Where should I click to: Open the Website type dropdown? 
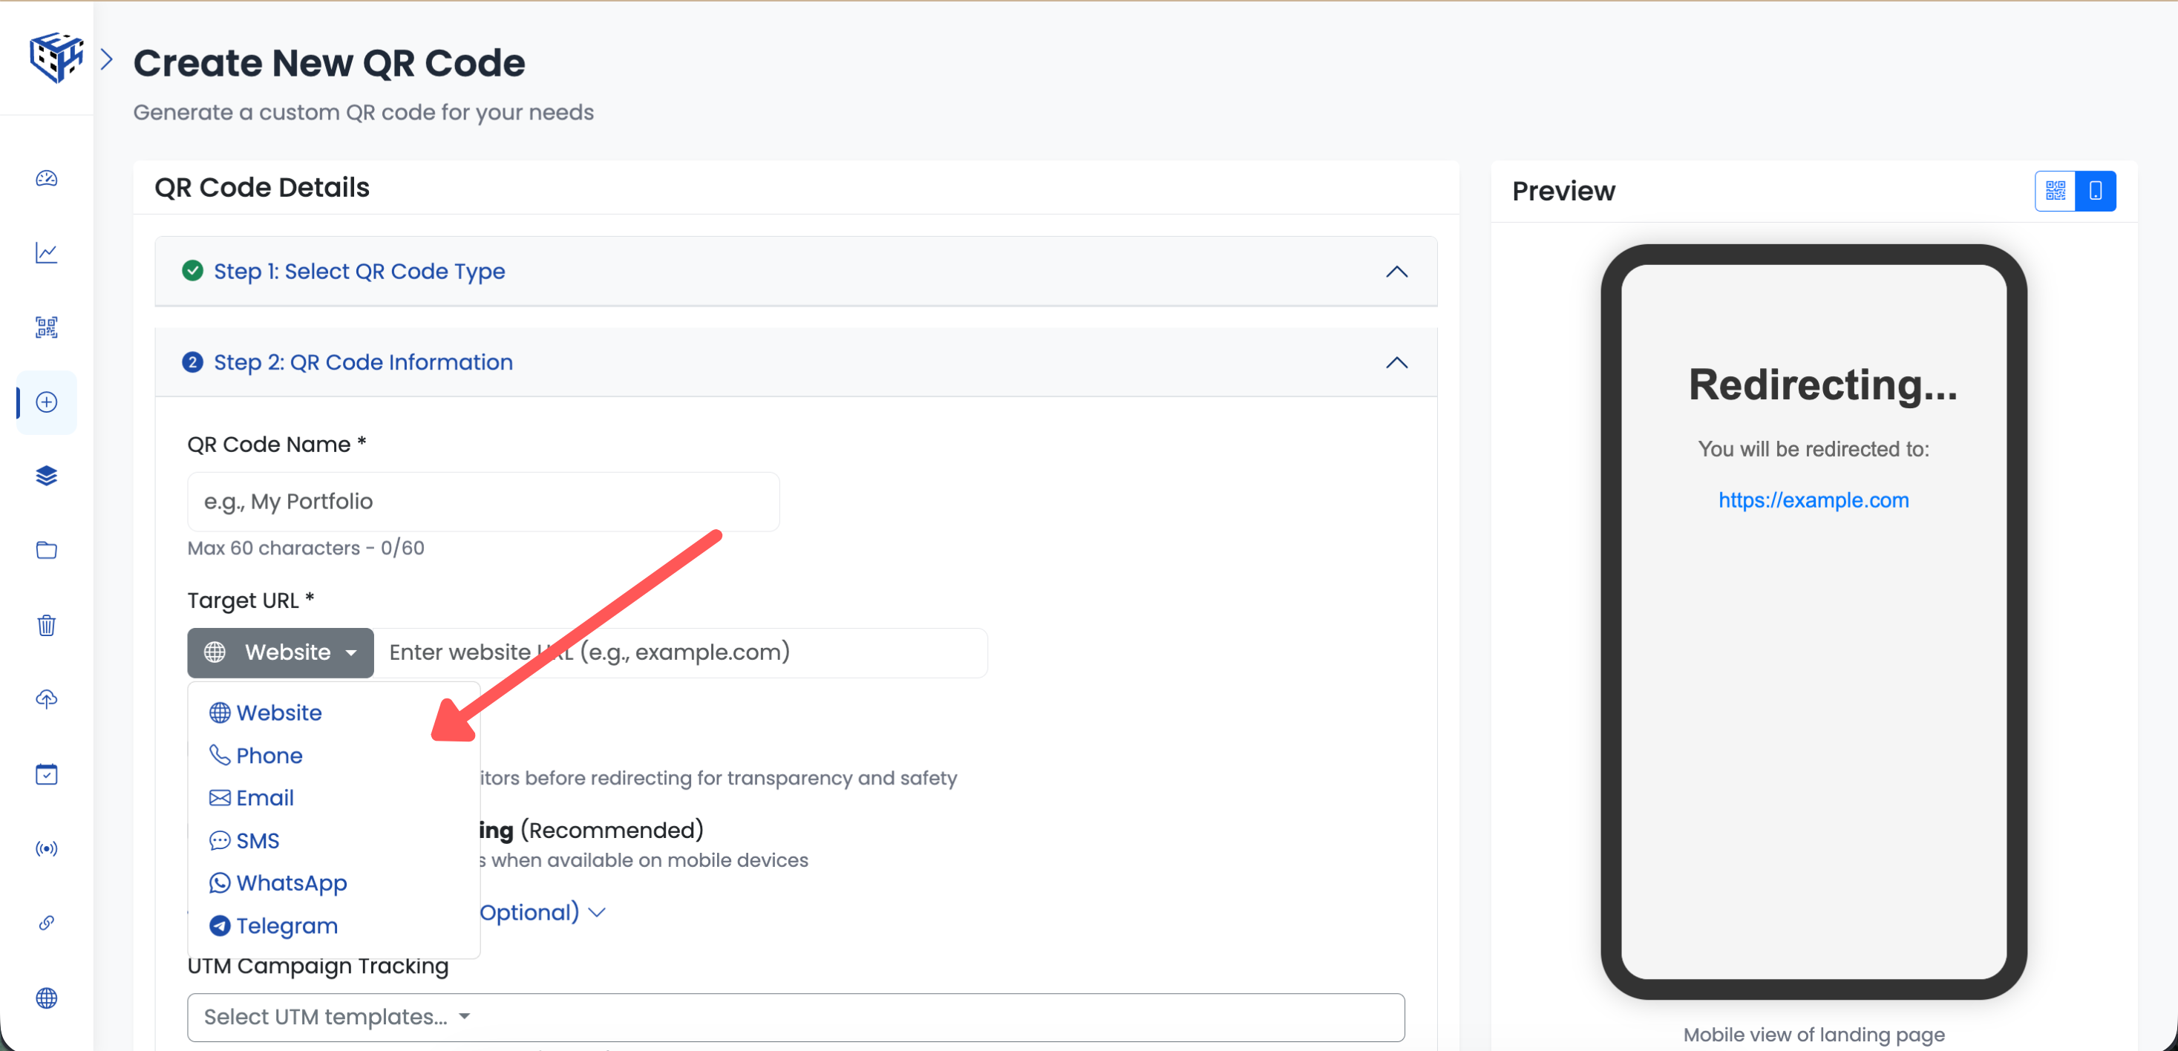pos(280,652)
